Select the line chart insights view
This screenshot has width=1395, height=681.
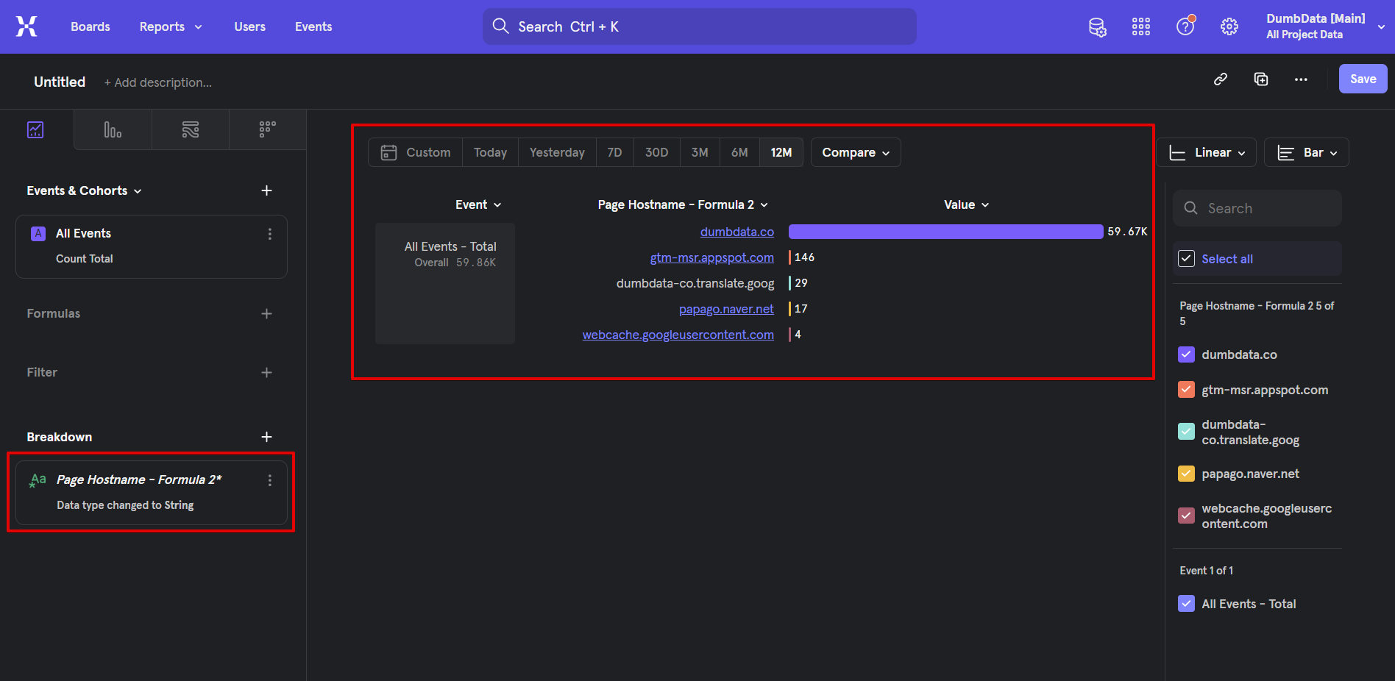pos(35,129)
